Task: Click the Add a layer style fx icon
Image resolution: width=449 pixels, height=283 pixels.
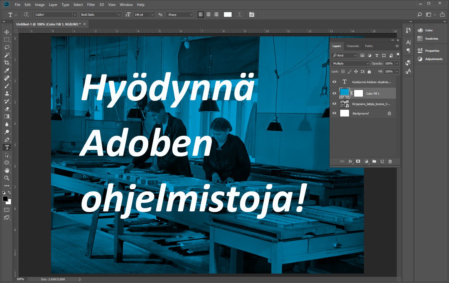Action: pos(350,161)
